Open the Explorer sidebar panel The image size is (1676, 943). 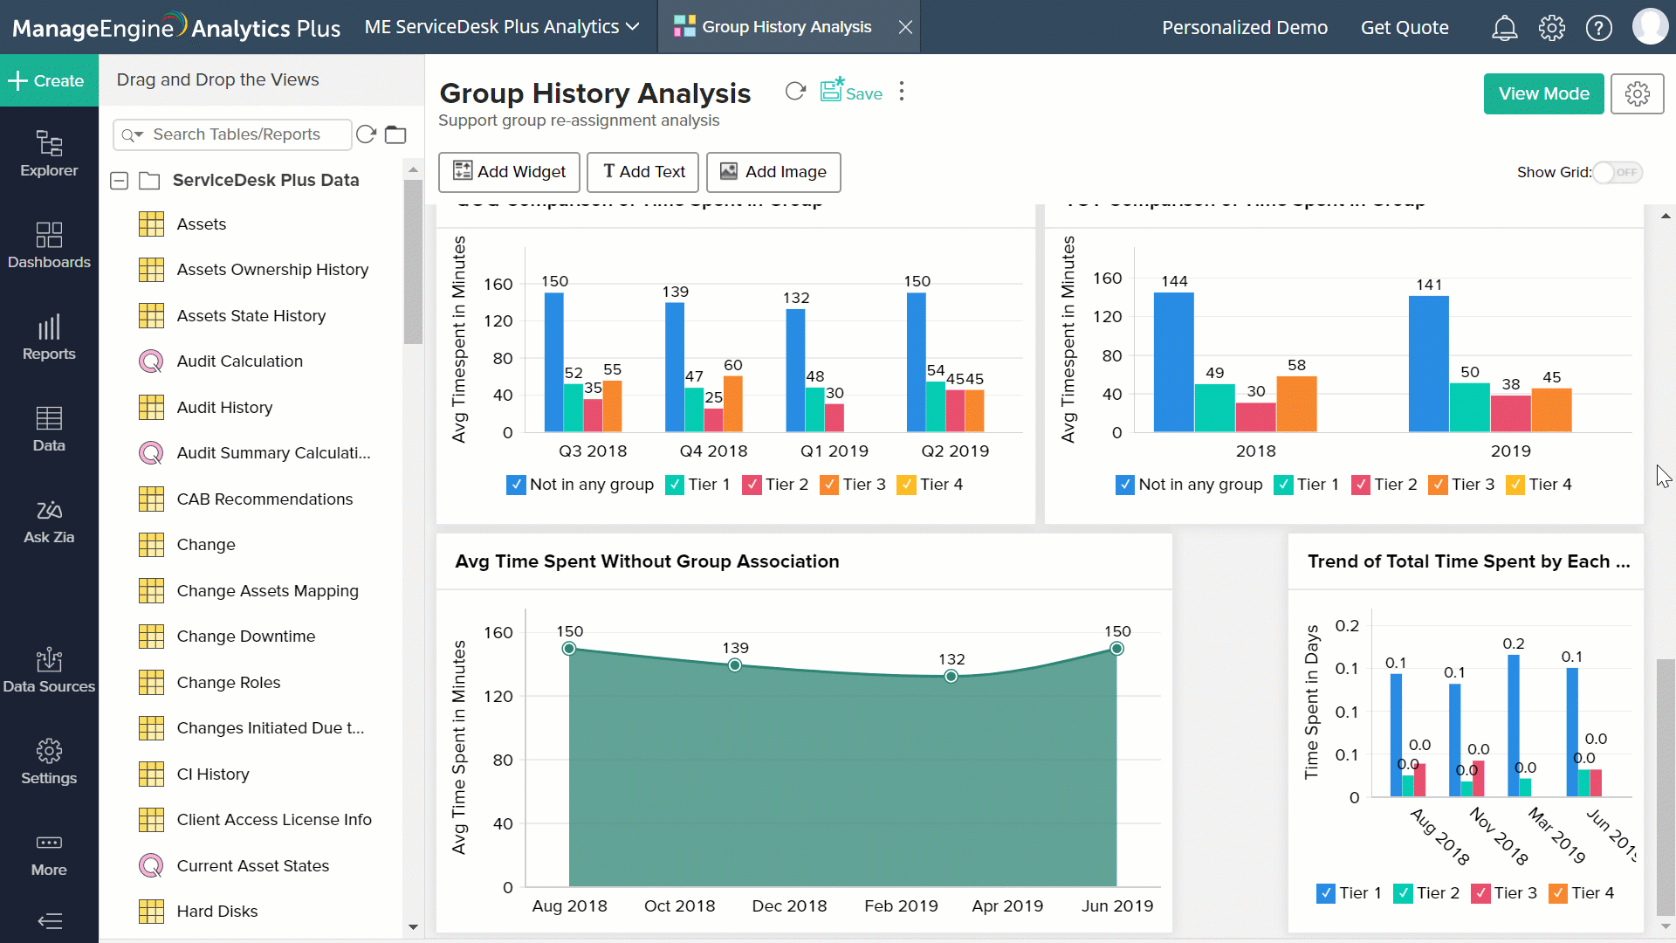(x=48, y=154)
